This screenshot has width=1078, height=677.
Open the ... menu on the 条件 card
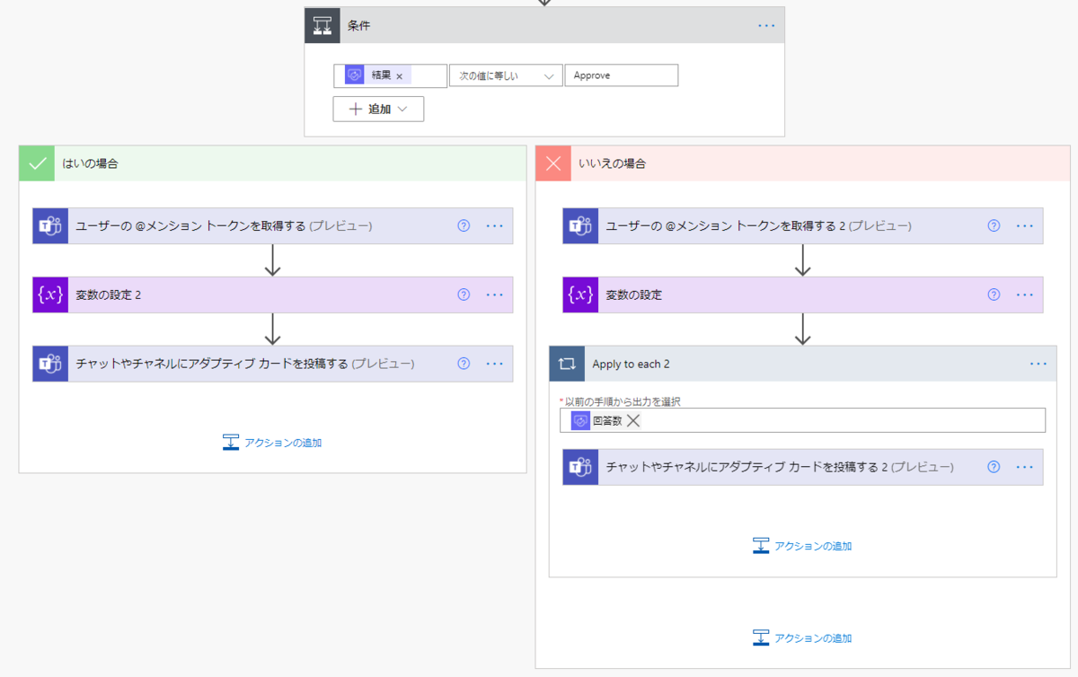point(766,25)
